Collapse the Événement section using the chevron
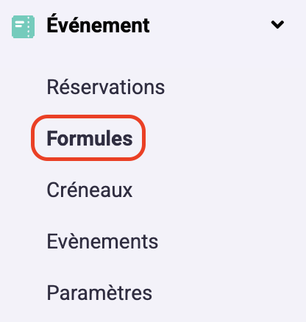Image resolution: width=306 pixels, height=322 pixels. [x=277, y=24]
